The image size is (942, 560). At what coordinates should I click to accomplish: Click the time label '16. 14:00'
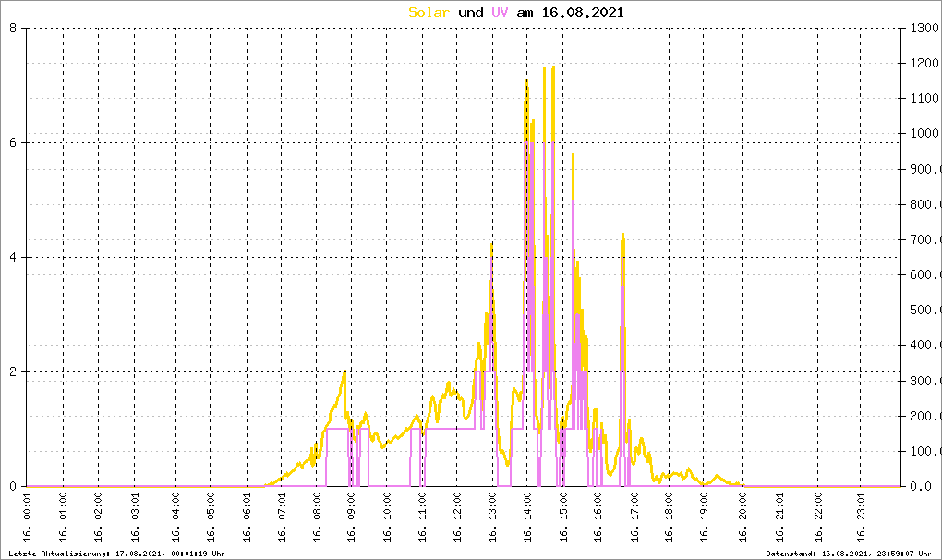point(527,517)
